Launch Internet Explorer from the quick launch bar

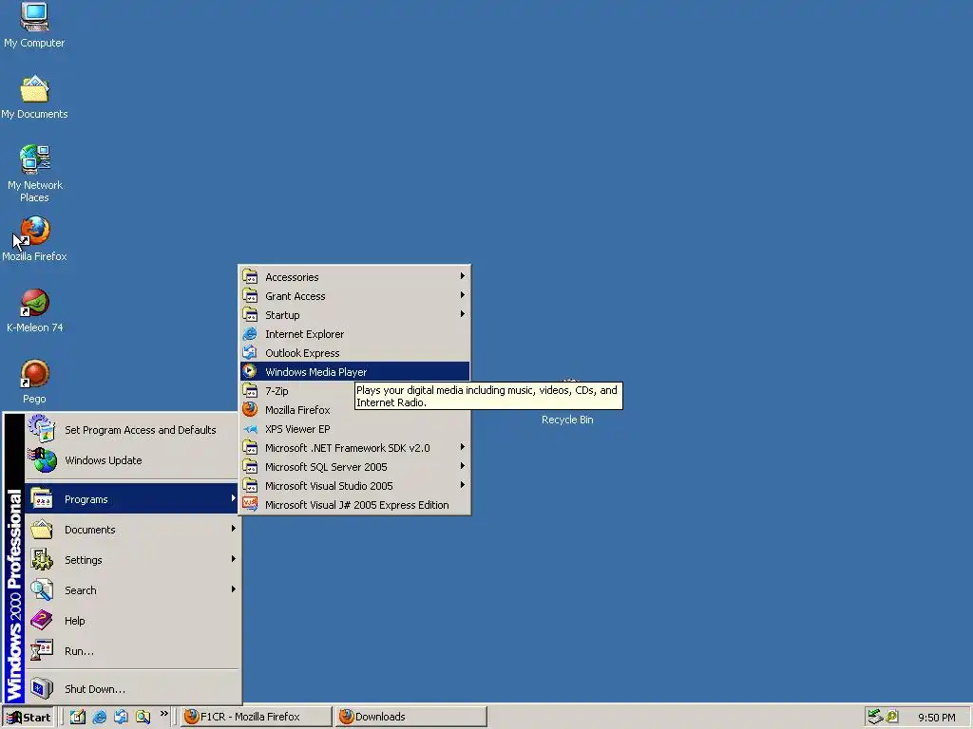pyautogui.click(x=99, y=717)
